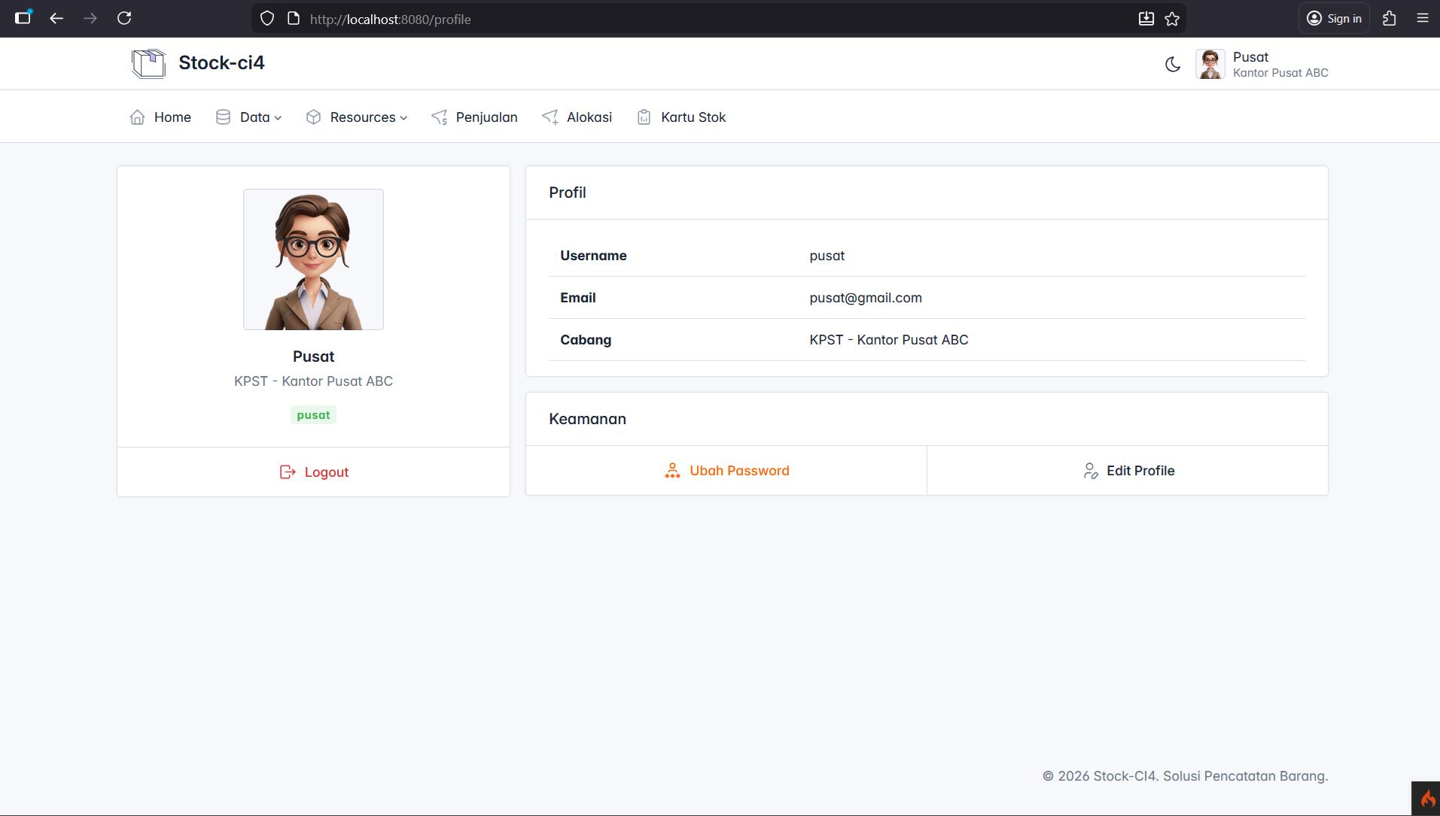Expand the Data dropdown chevron

[x=278, y=118]
